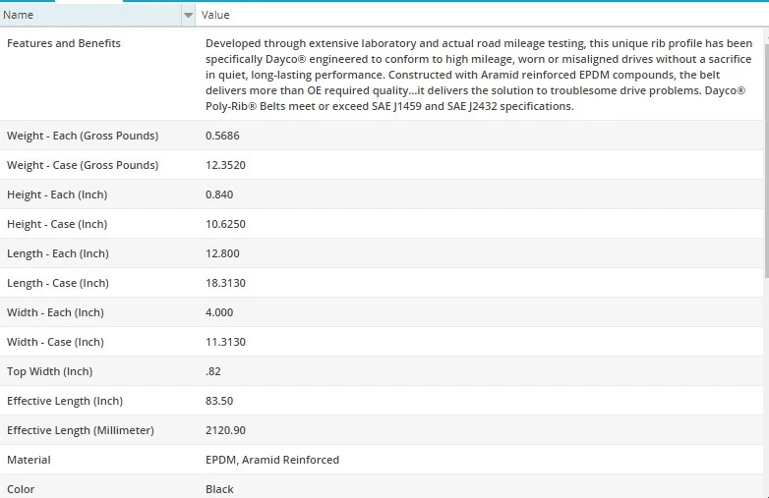Click the vertical scrollbar on the right

point(765,147)
